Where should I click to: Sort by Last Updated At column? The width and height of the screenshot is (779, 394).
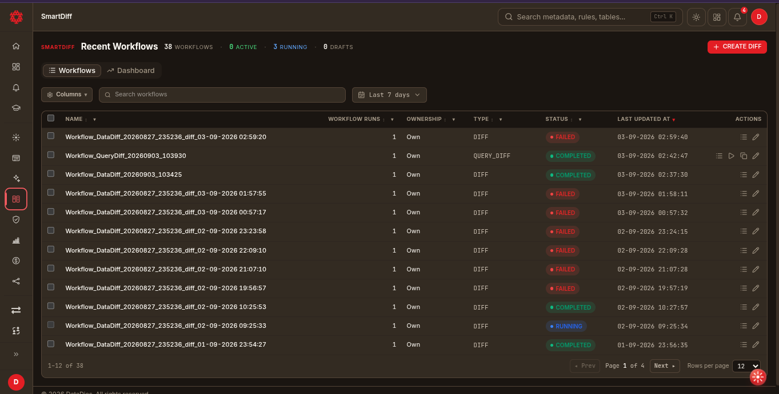click(646, 119)
